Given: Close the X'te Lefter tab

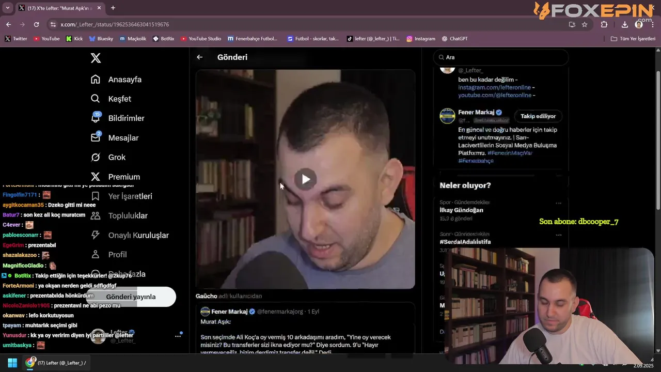Looking at the screenshot, I should click(99, 8).
